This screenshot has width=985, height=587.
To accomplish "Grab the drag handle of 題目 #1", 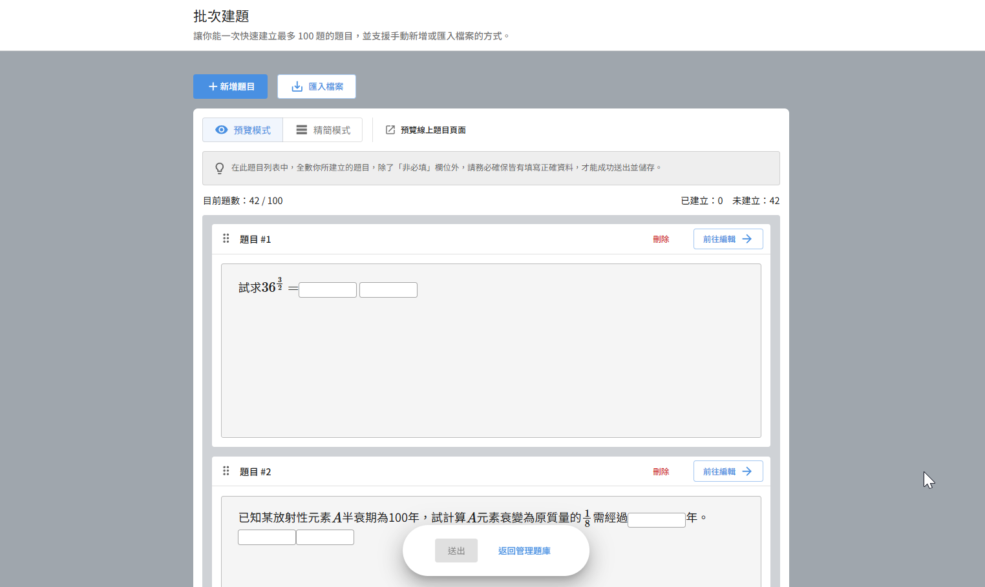I will [x=226, y=238].
